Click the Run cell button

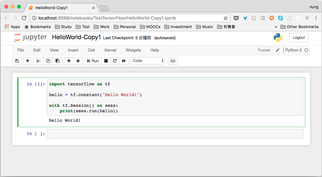[93, 61]
